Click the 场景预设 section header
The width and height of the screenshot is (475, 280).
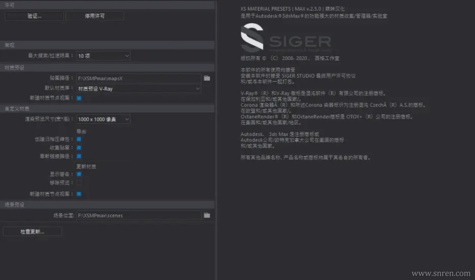pyautogui.click(x=107, y=205)
